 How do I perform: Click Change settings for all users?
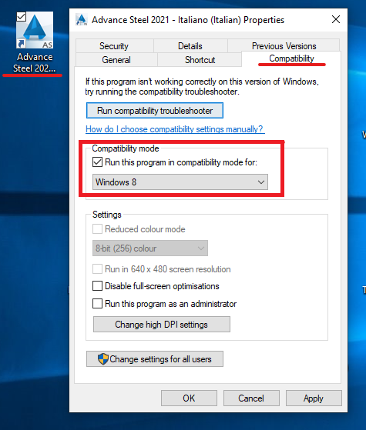pos(155,358)
